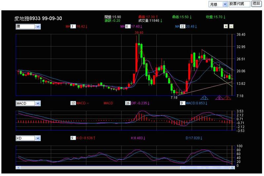
Task: Edit the MA 6 period field
Action: (128, 26)
